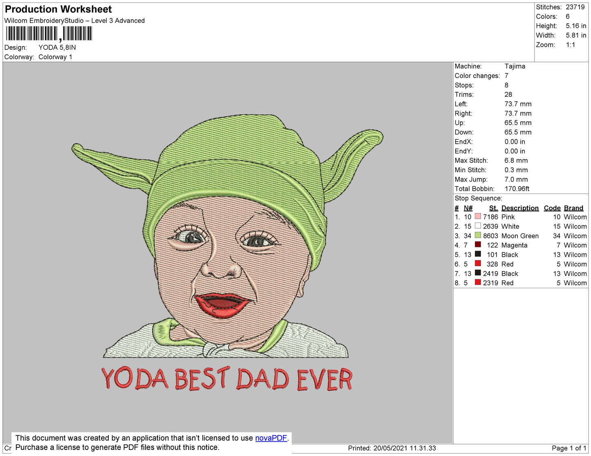Click the Red swatch in stop 6
The height and width of the screenshot is (456, 591).
click(478, 263)
